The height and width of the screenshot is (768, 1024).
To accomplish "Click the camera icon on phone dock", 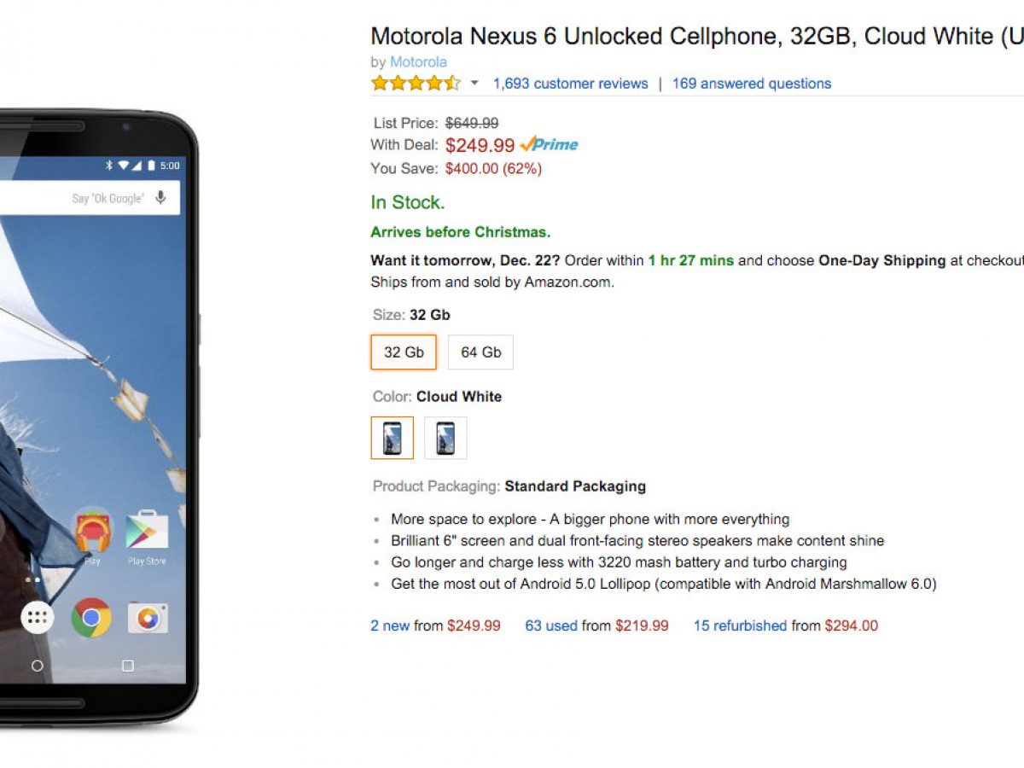I will [147, 617].
